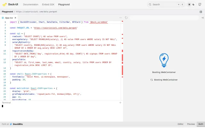This screenshot has height=128, width=205.
Task: Click the React icon on App.tsx tab
Action: click(x=3, y=18)
